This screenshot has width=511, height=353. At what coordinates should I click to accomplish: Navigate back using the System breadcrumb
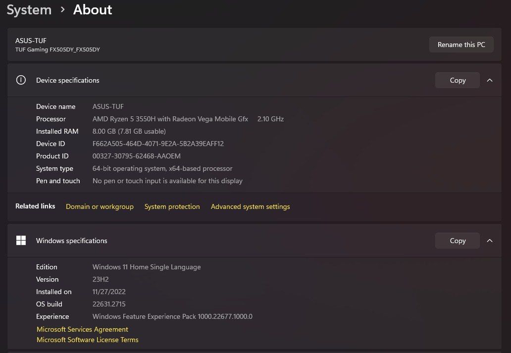pos(29,9)
